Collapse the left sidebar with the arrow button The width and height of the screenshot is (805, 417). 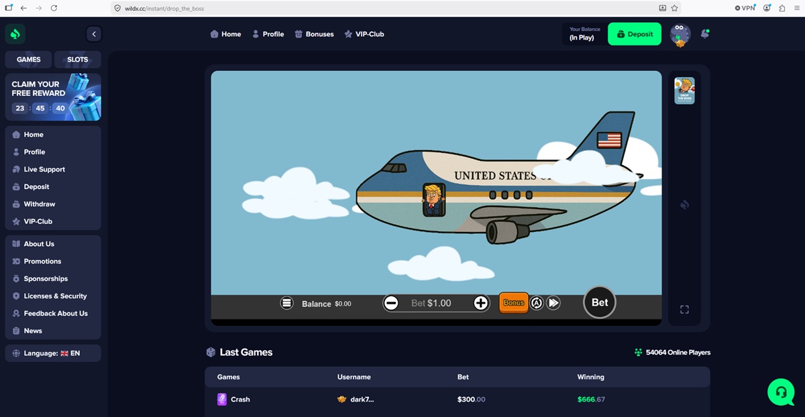[x=94, y=34]
